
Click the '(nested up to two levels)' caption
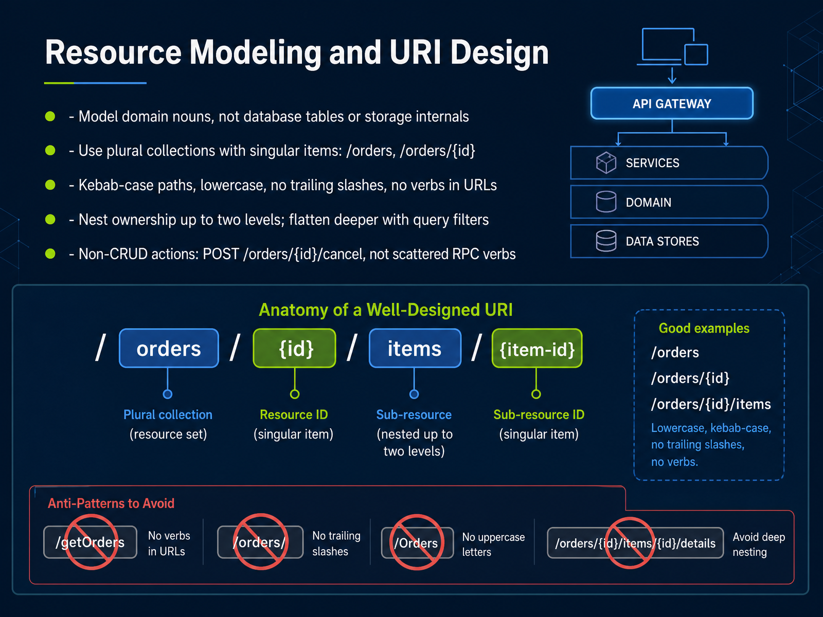point(414,443)
